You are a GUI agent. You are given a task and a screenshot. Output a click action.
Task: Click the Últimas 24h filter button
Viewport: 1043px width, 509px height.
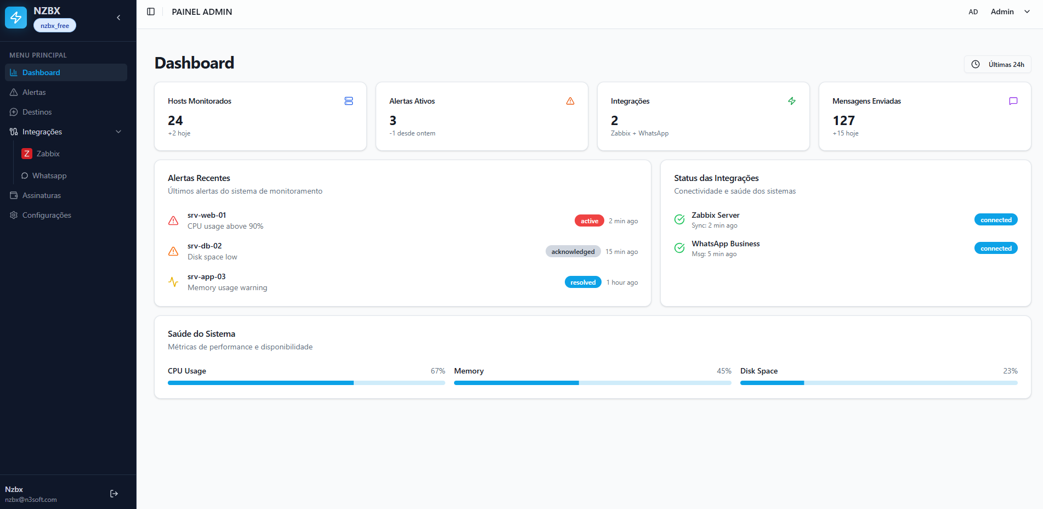pyautogui.click(x=997, y=64)
